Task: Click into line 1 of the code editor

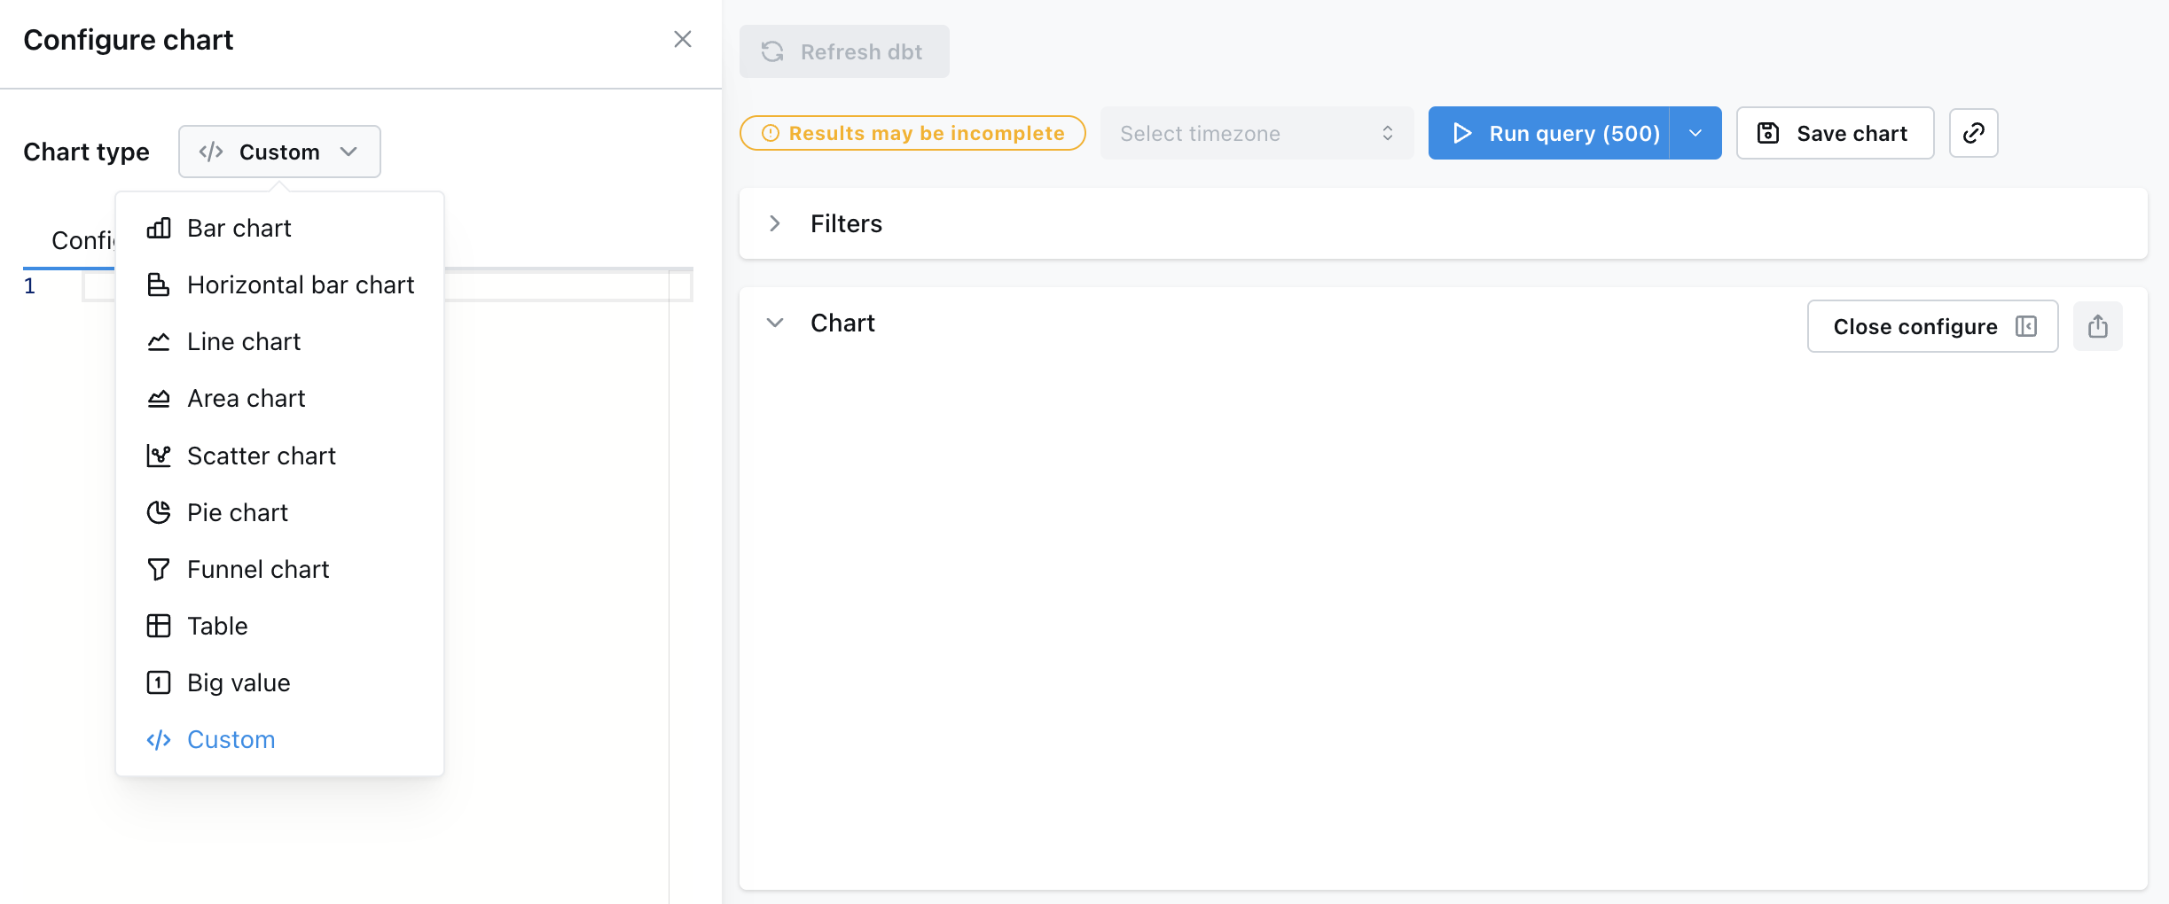Action: click(x=387, y=286)
